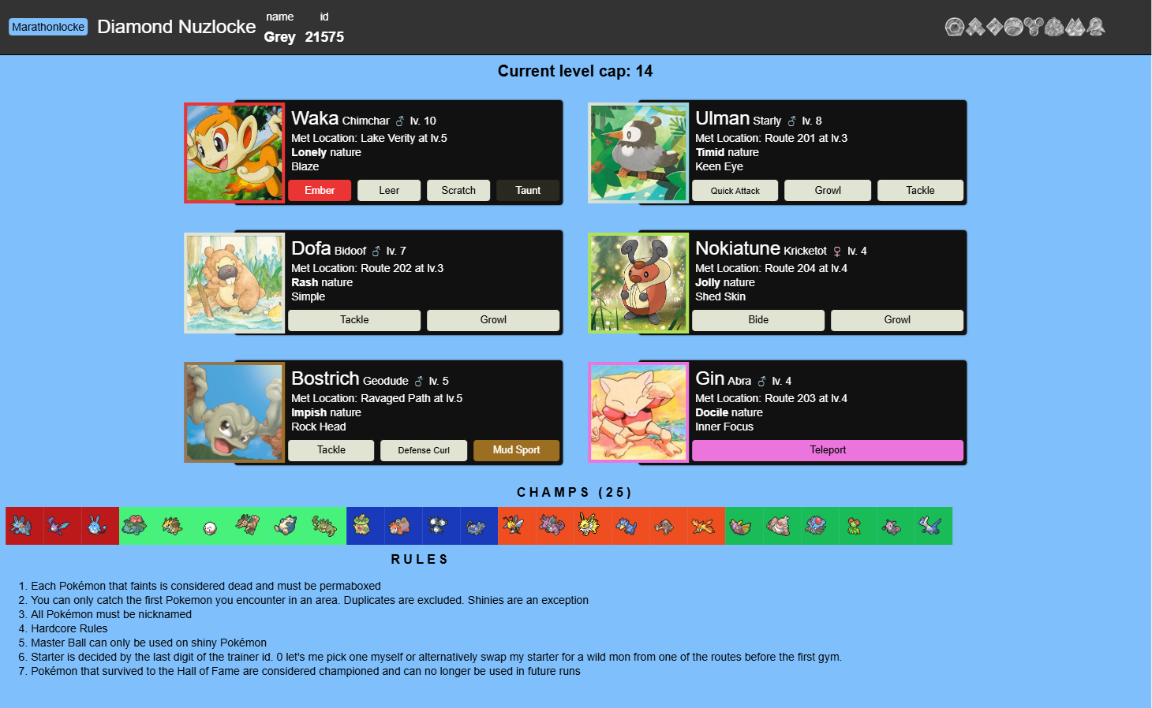Select the Ludicolo sprite in Champs
The height and width of the screenshot is (708, 1152).
click(365, 526)
